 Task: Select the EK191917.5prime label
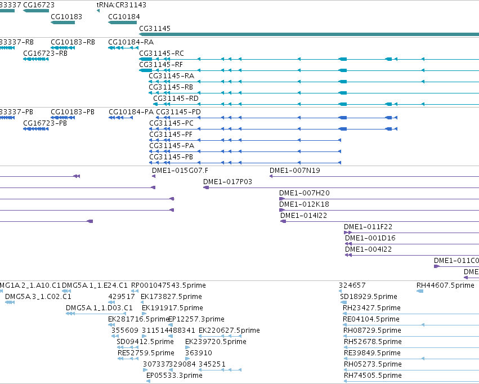click(172, 308)
